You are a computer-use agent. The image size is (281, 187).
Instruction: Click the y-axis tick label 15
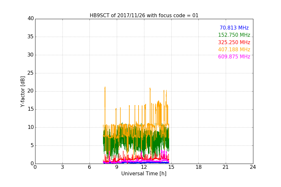(x=31, y=109)
